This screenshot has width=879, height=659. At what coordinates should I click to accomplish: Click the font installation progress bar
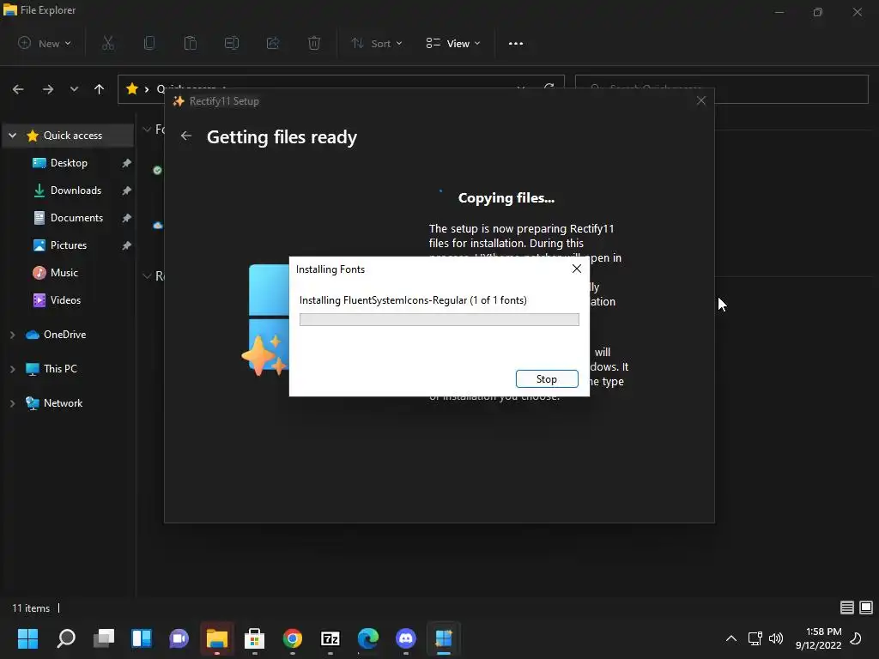(439, 319)
